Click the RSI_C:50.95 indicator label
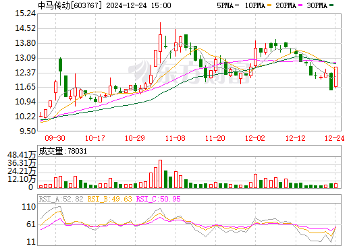351x246 pixels. point(159,199)
